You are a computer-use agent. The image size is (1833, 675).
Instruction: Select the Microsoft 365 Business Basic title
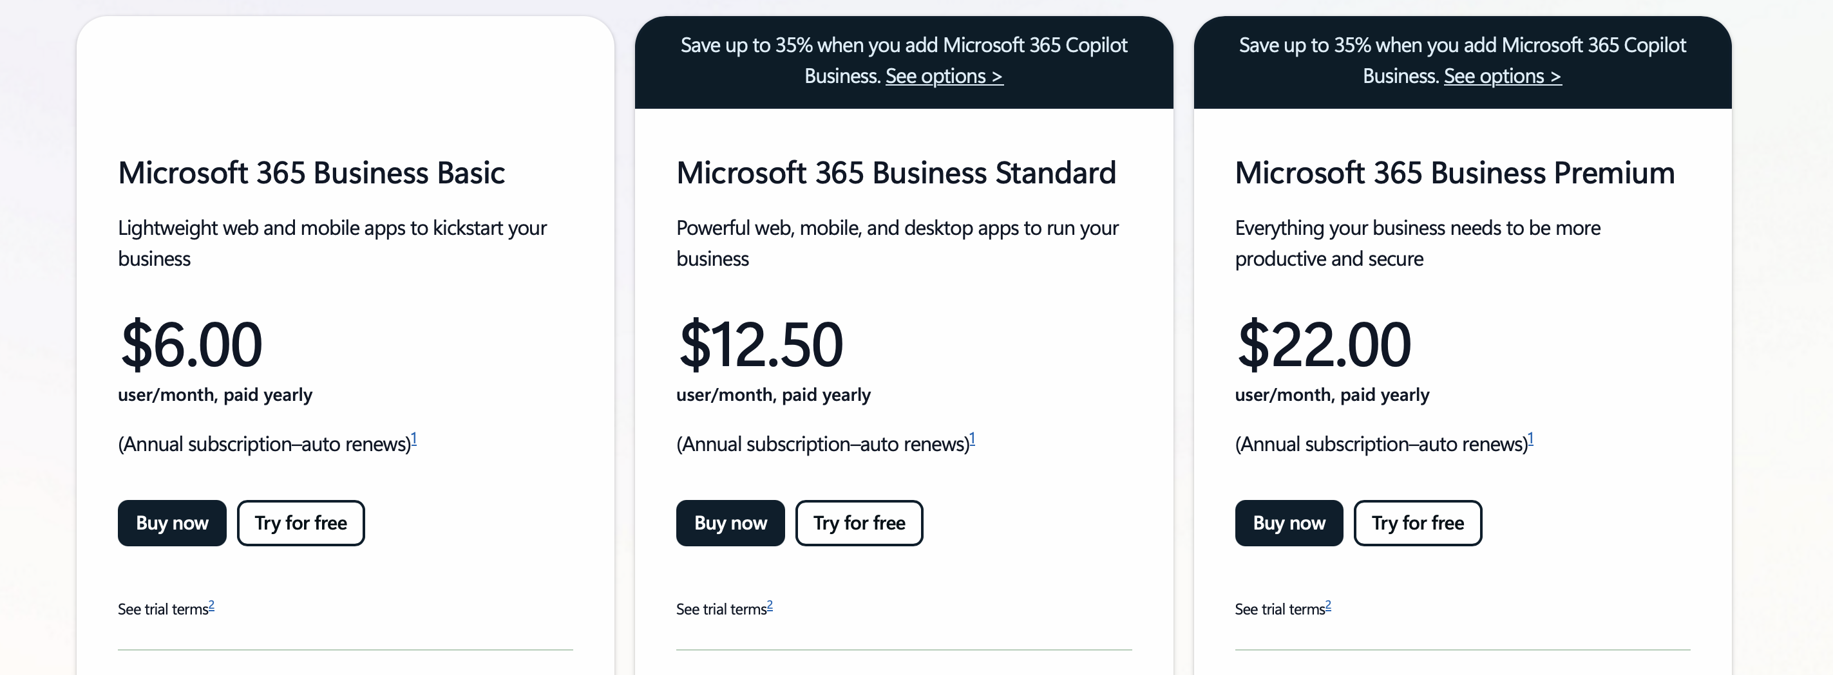click(x=311, y=172)
